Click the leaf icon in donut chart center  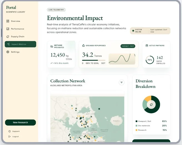coord(151,105)
